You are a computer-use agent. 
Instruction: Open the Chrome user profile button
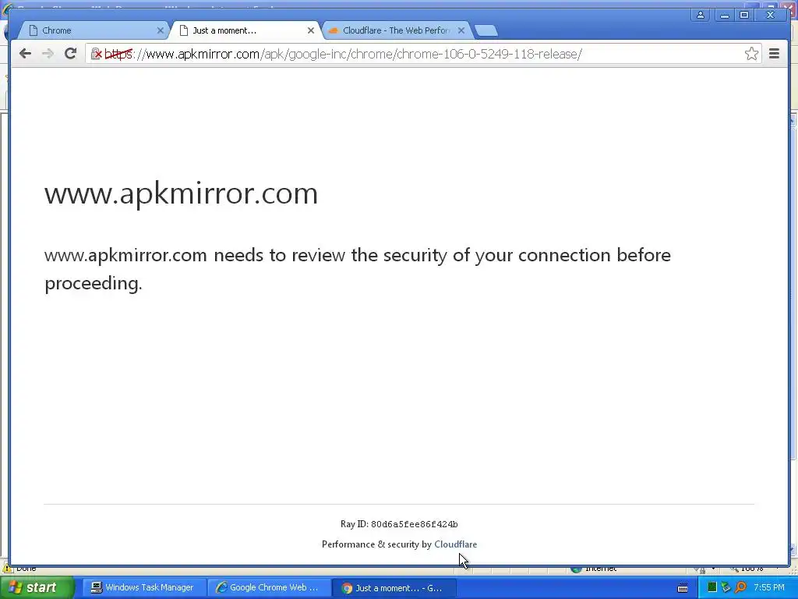701,15
